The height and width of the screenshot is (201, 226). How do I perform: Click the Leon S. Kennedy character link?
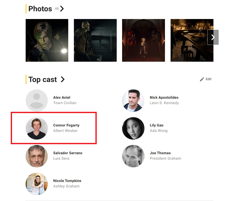(x=164, y=103)
